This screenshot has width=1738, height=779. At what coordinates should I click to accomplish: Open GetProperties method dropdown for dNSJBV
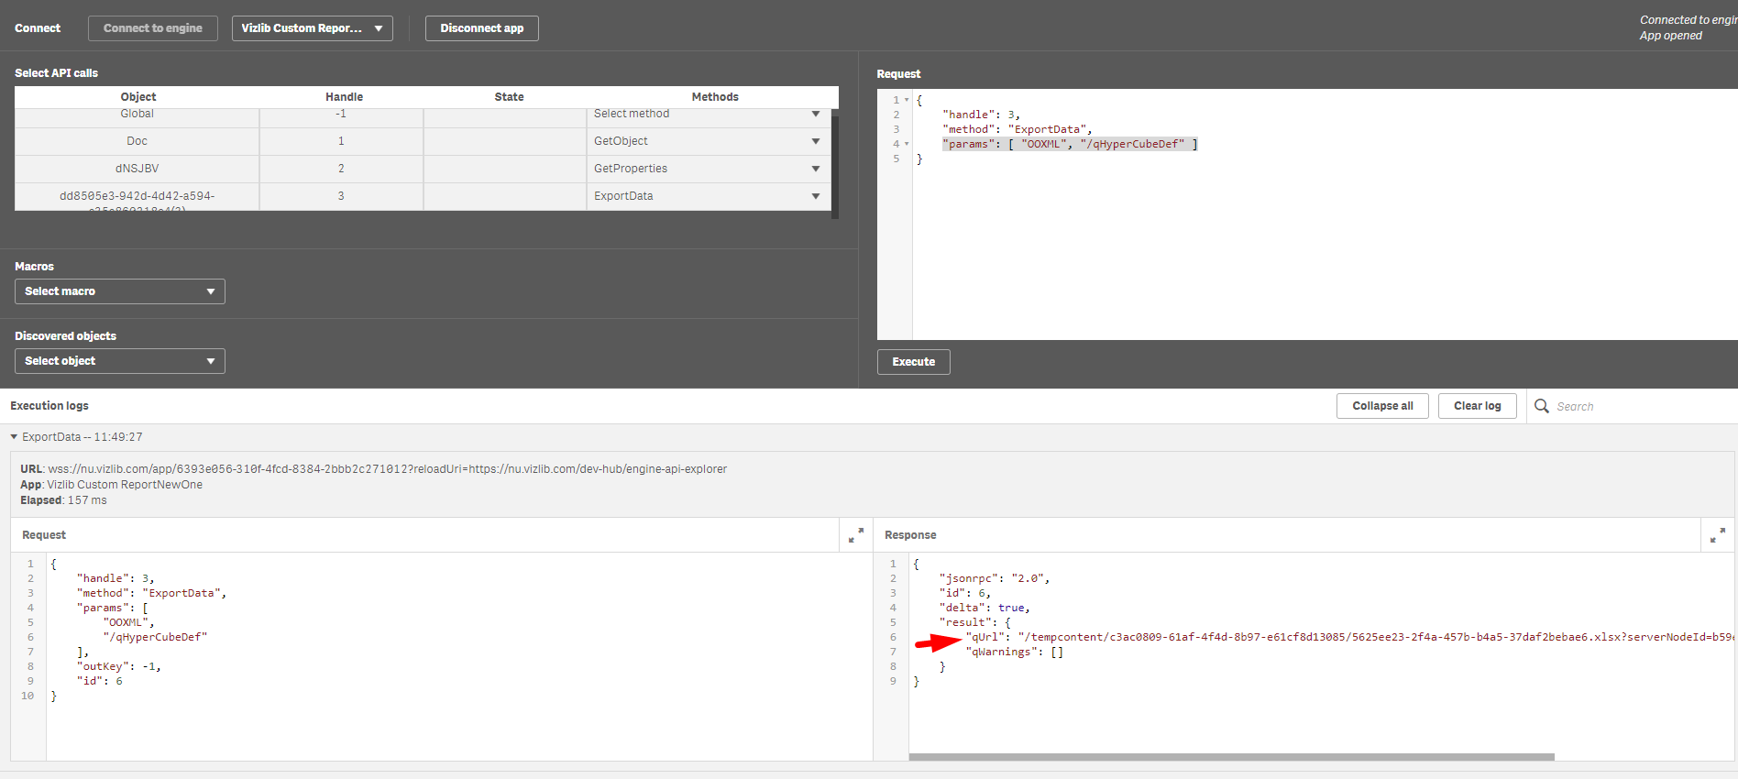coord(708,169)
